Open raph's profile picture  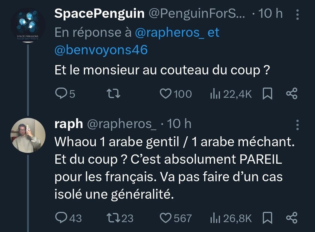(x=28, y=135)
